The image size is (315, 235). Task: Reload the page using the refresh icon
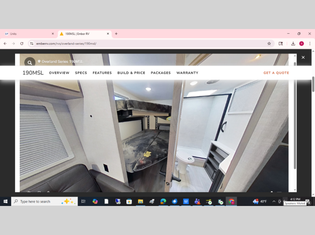(x=22, y=44)
